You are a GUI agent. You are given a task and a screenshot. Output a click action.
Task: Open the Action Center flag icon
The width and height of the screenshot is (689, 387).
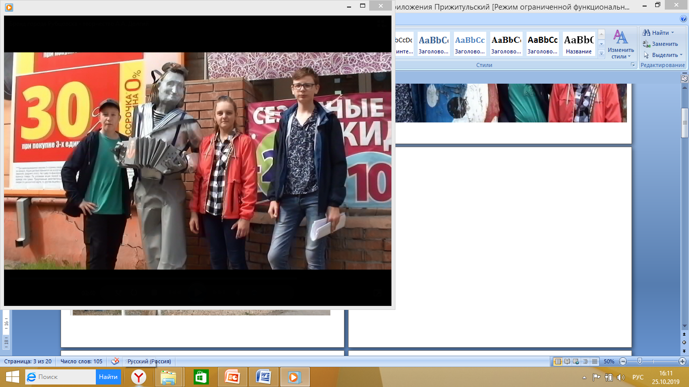(596, 377)
